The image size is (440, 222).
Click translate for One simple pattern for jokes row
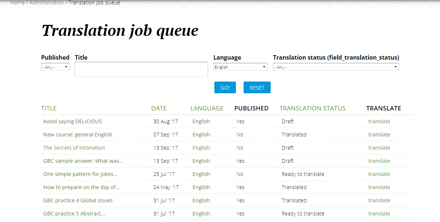click(379, 174)
